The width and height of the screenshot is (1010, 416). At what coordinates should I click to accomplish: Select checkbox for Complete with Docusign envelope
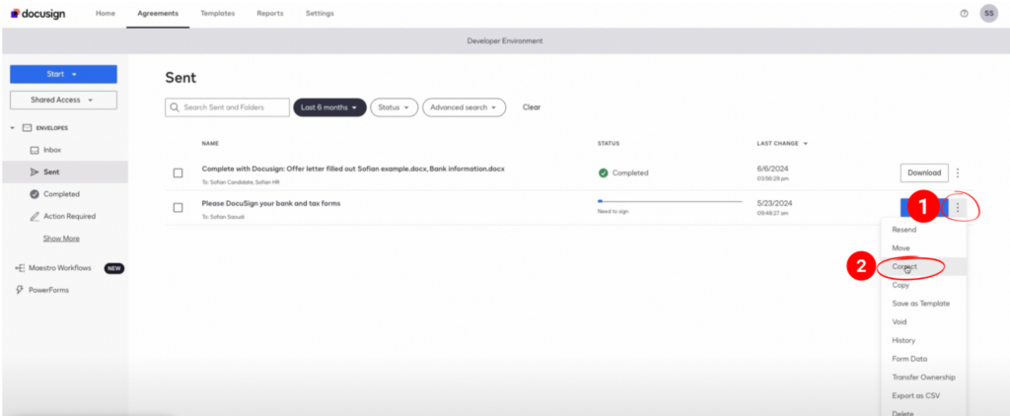click(179, 173)
